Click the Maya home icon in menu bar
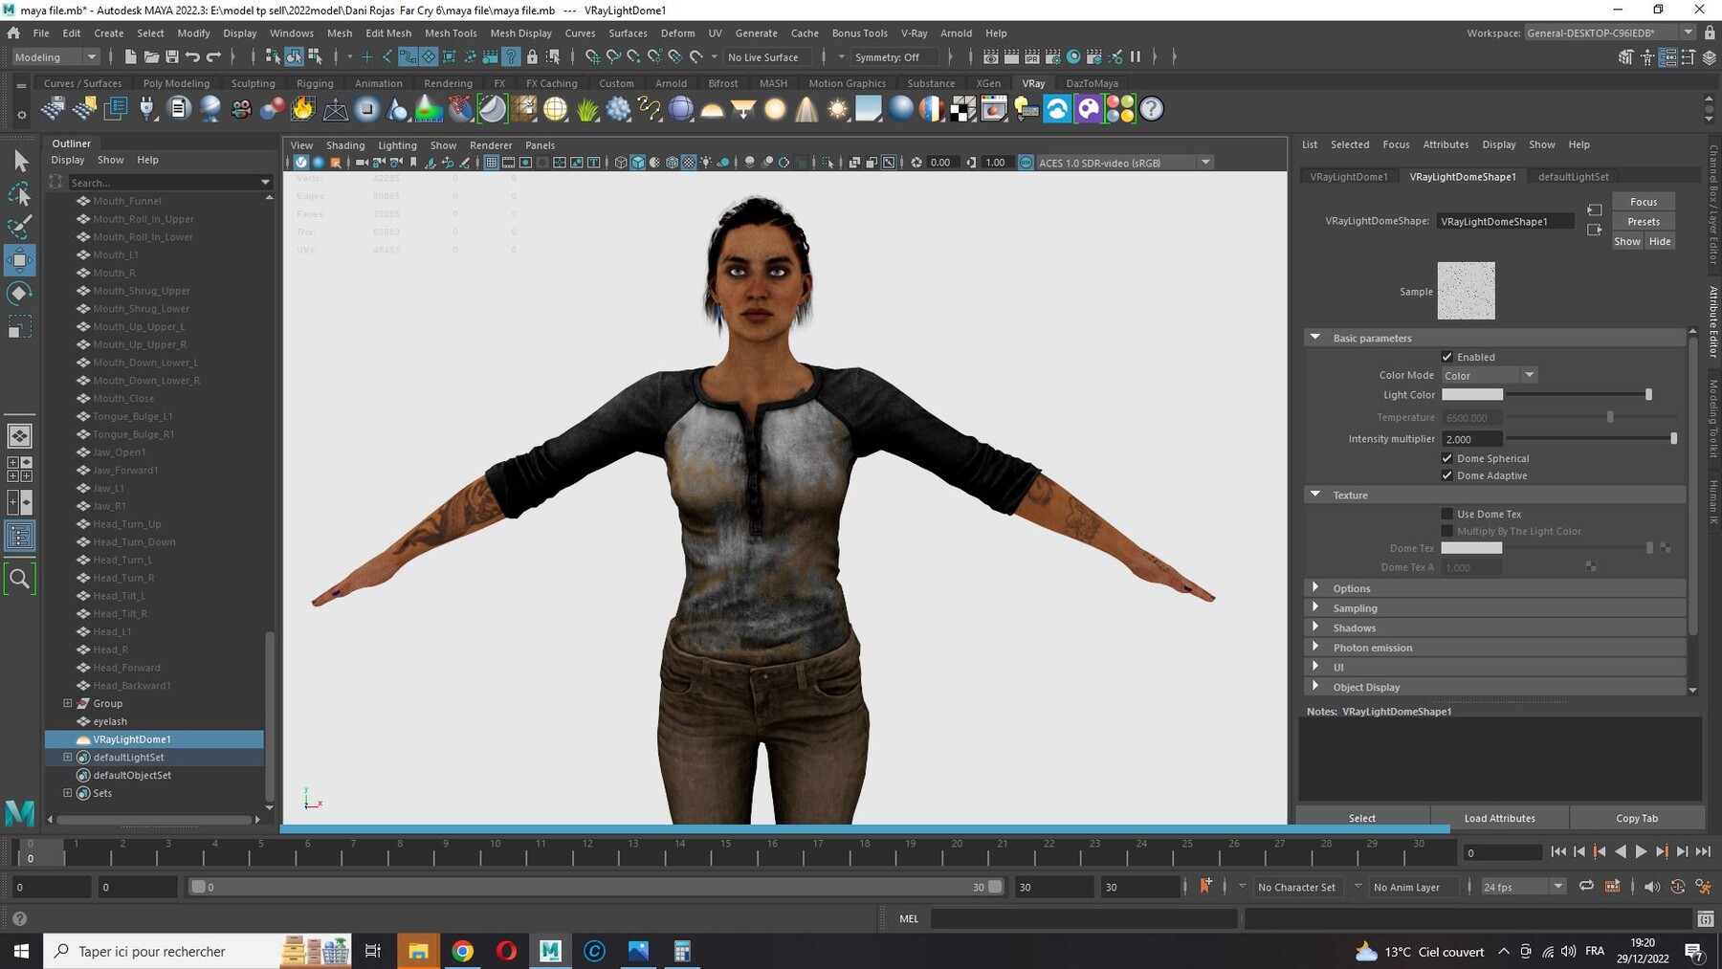1722x969 pixels. point(13,33)
